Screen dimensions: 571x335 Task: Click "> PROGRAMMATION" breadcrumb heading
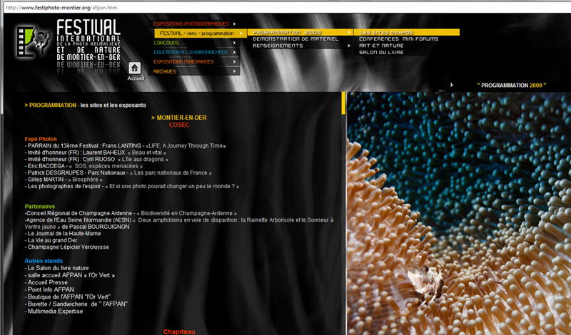[50, 105]
